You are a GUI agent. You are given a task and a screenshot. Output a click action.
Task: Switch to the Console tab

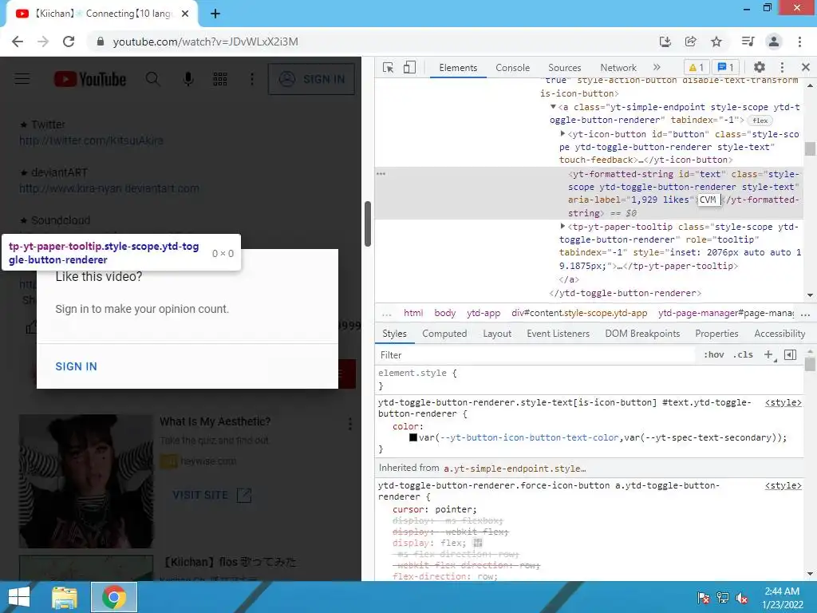[x=513, y=68]
